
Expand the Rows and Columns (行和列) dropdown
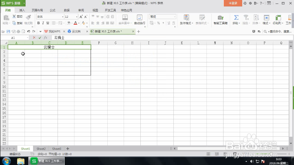pos(278,19)
